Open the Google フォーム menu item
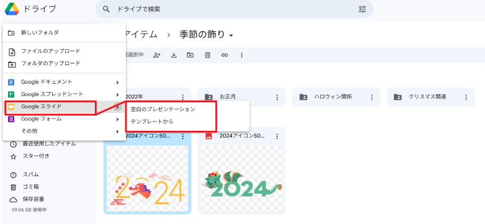This screenshot has width=485, height=224. 64,119
